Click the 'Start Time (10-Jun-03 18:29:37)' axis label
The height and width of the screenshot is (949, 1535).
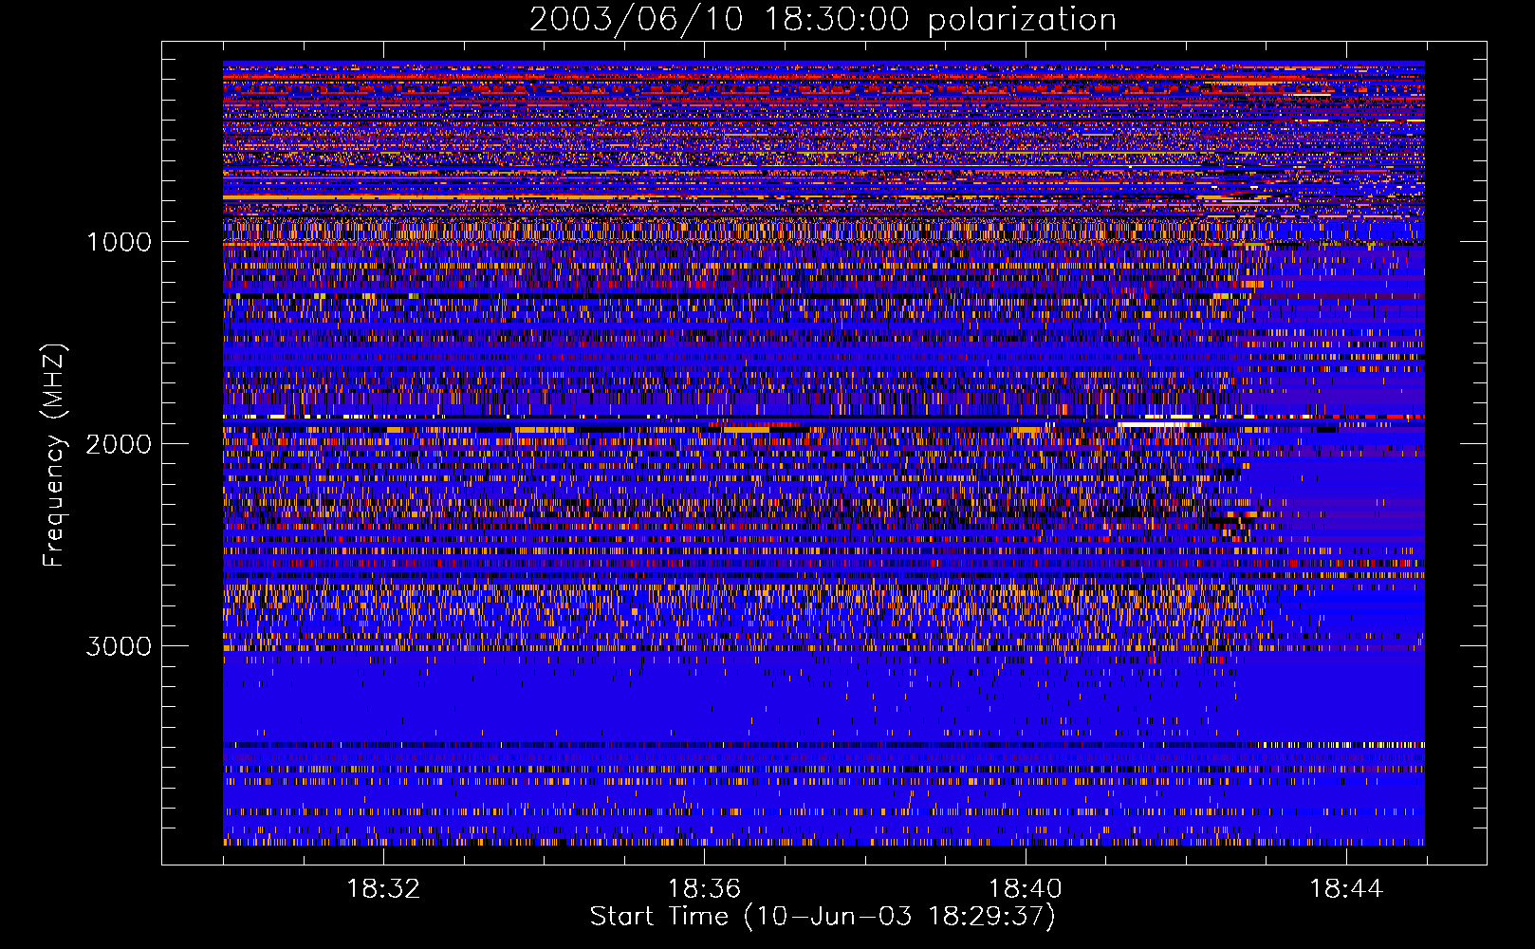pos(823,917)
